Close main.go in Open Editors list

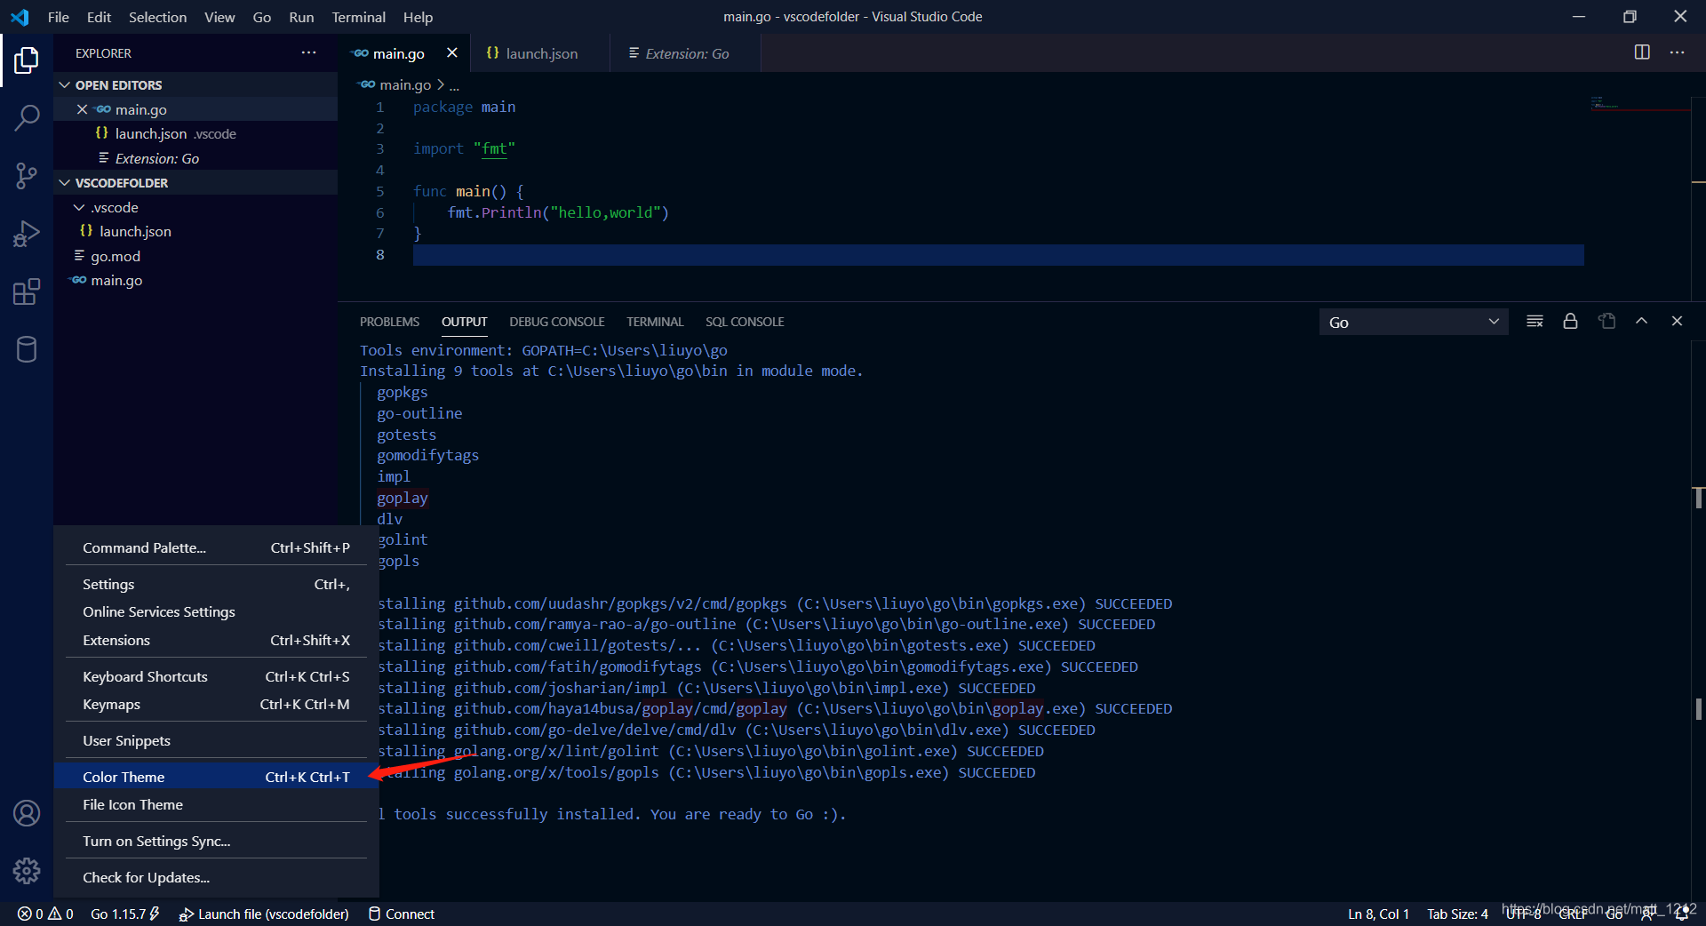(82, 109)
